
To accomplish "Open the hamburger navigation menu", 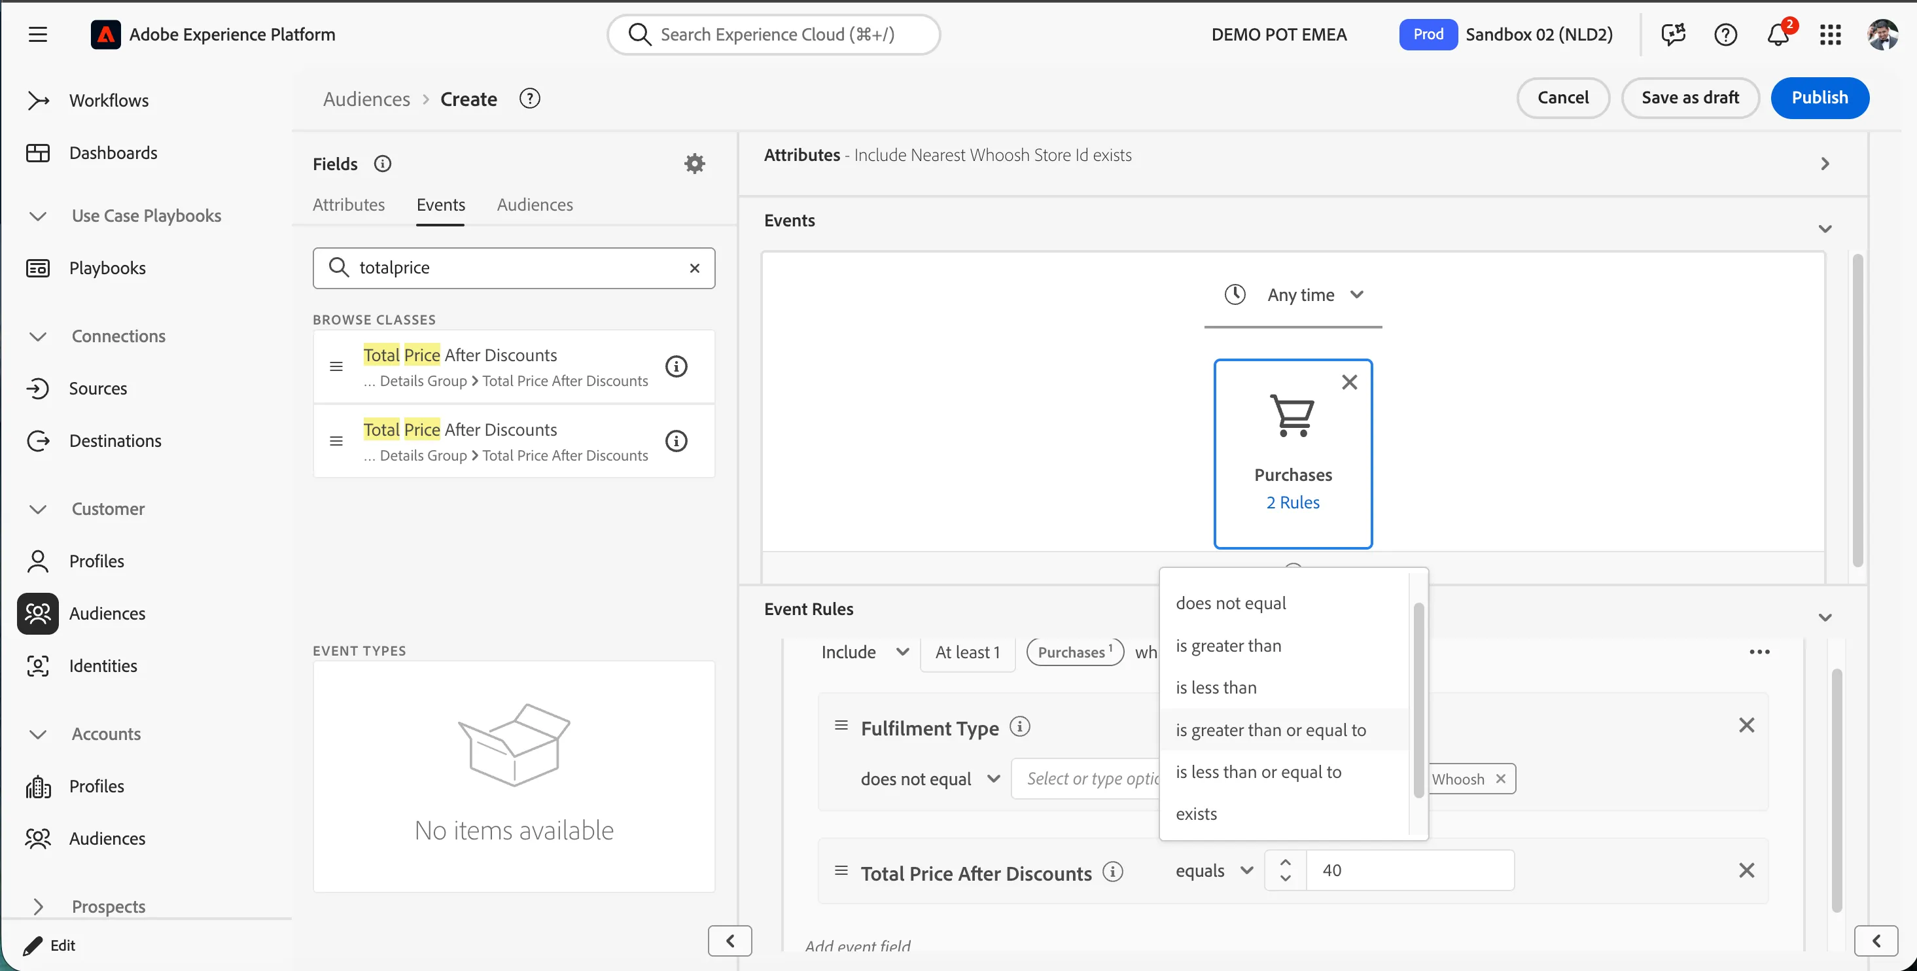I will (x=38, y=34).
